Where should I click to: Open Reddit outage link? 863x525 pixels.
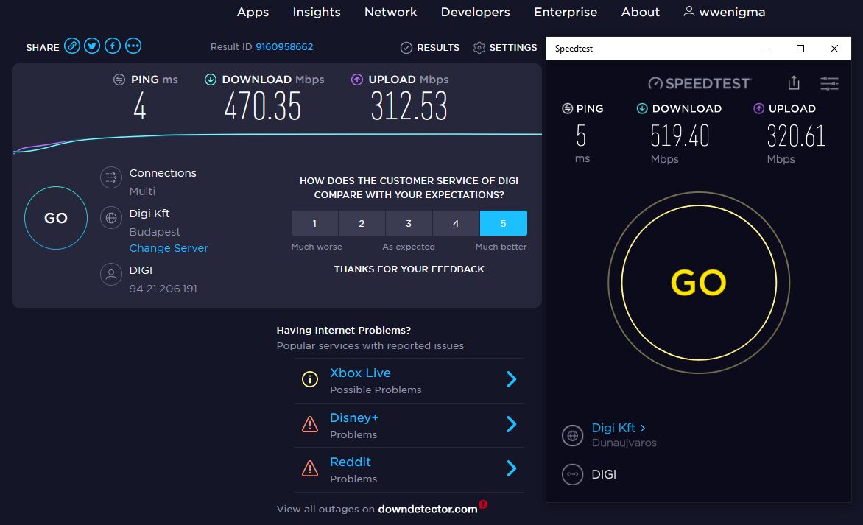pyautogui.click(x=350, y=462)
